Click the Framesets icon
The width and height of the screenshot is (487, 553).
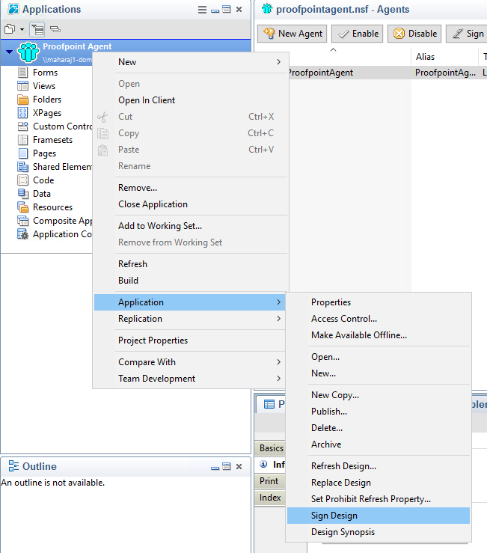(x=22, y=140)
